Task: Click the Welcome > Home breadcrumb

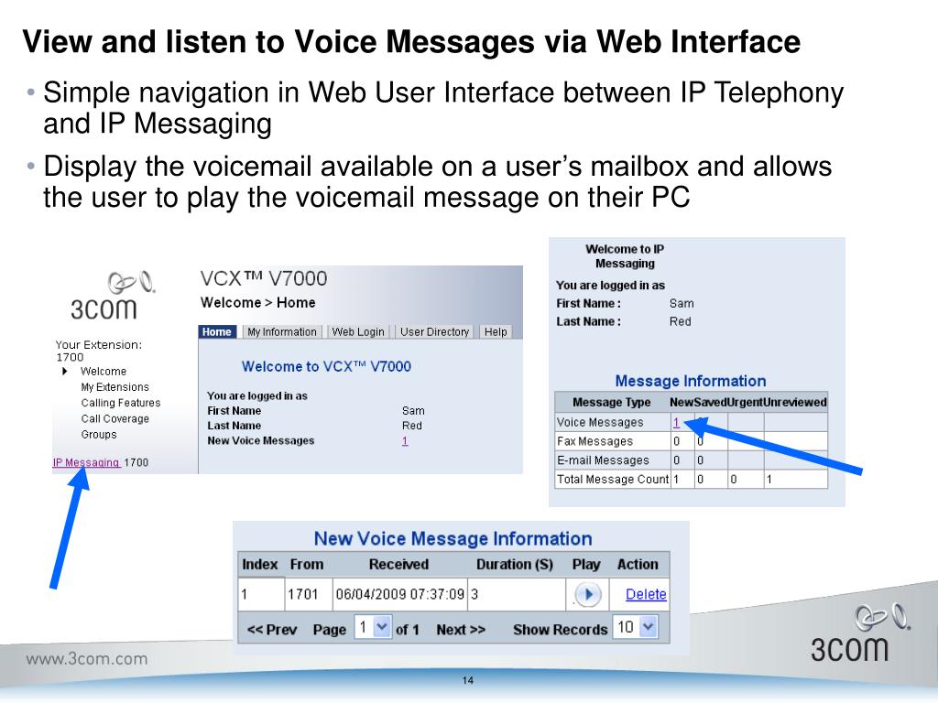Action: [257, 302]
